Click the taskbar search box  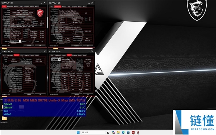click(93, 132)
